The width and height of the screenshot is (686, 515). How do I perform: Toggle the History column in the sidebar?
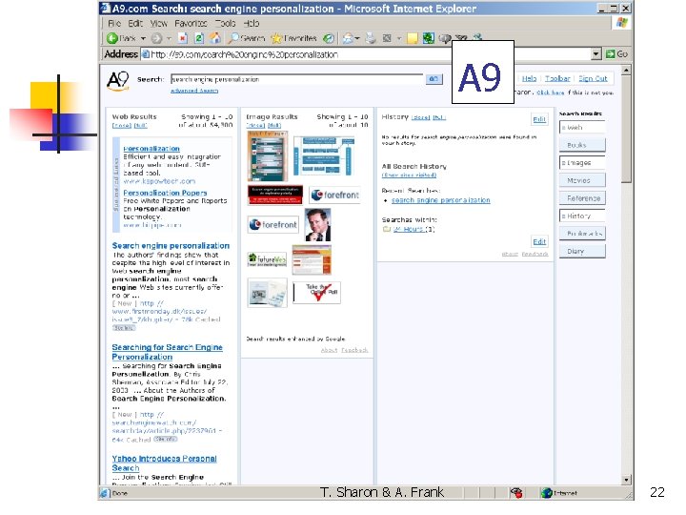pos(582,216)
